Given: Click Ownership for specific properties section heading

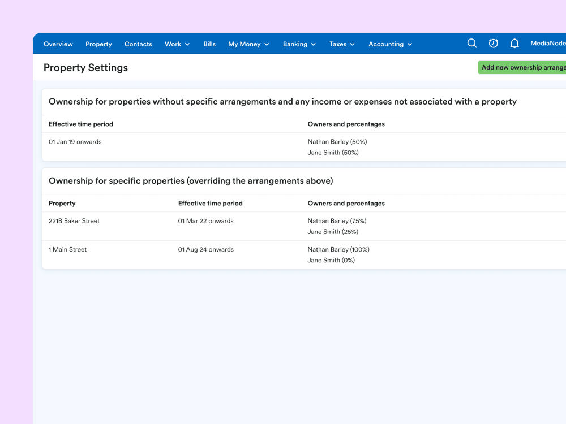Looking at the screenshot, I should point(191,181).
